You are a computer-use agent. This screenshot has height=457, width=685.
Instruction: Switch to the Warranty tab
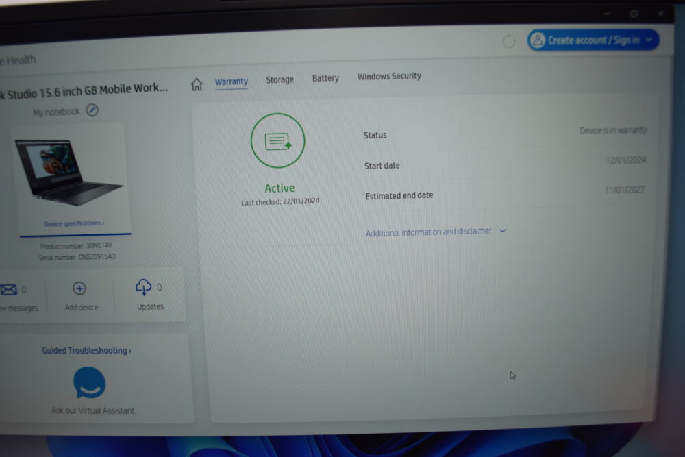[231, 82]
